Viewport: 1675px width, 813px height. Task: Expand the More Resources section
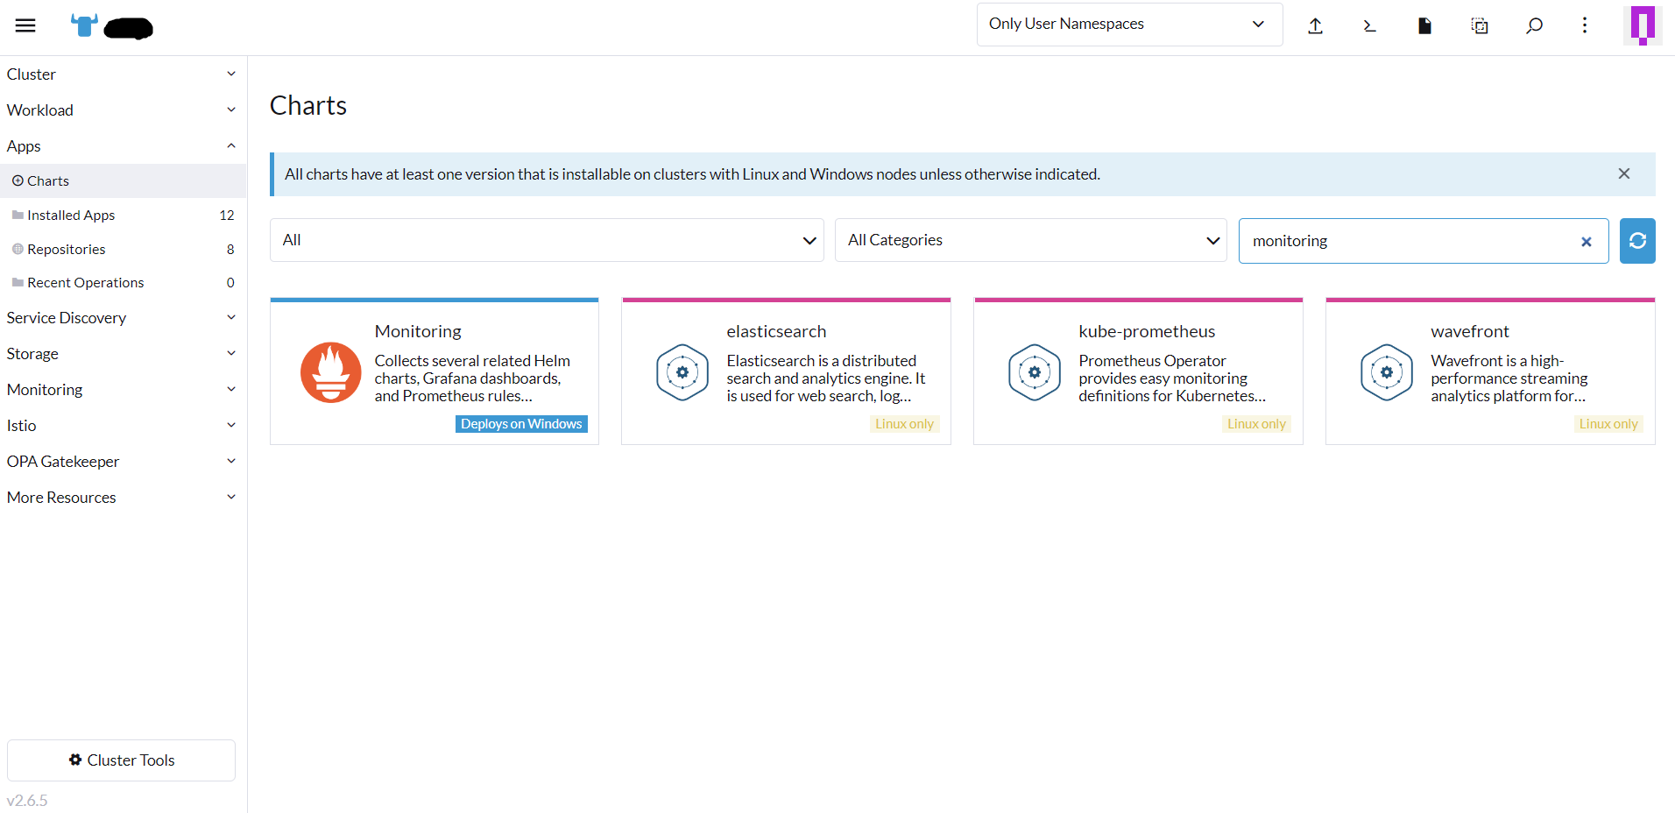123,498
